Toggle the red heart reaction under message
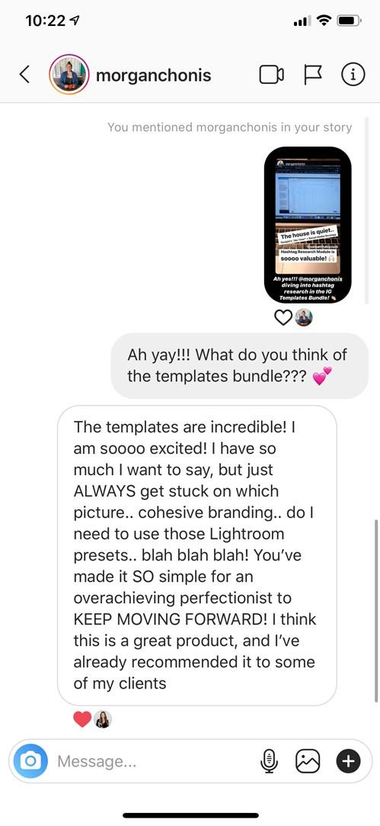The height and width of the screenshot is (826, 380). coord(82,719)
